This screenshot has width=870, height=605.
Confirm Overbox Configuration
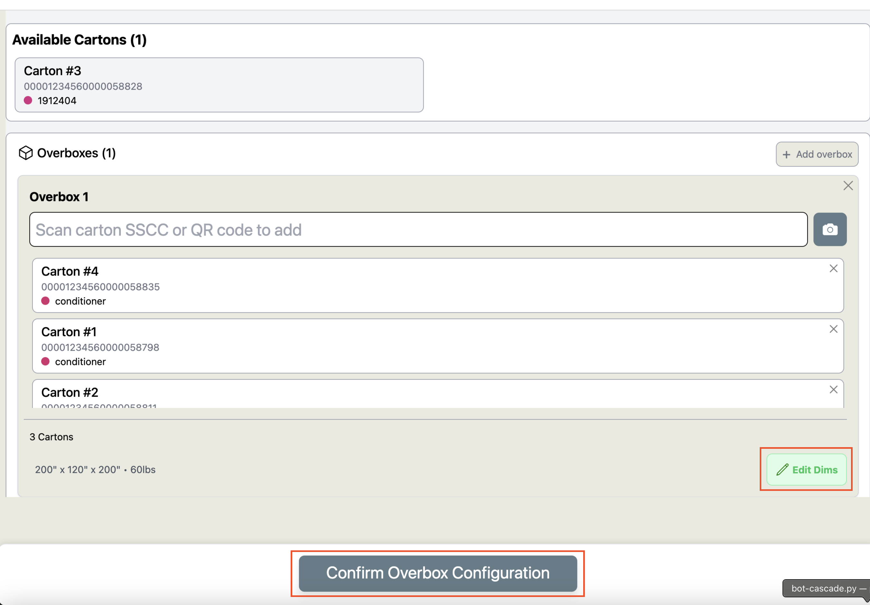click(x=438, y=573)
